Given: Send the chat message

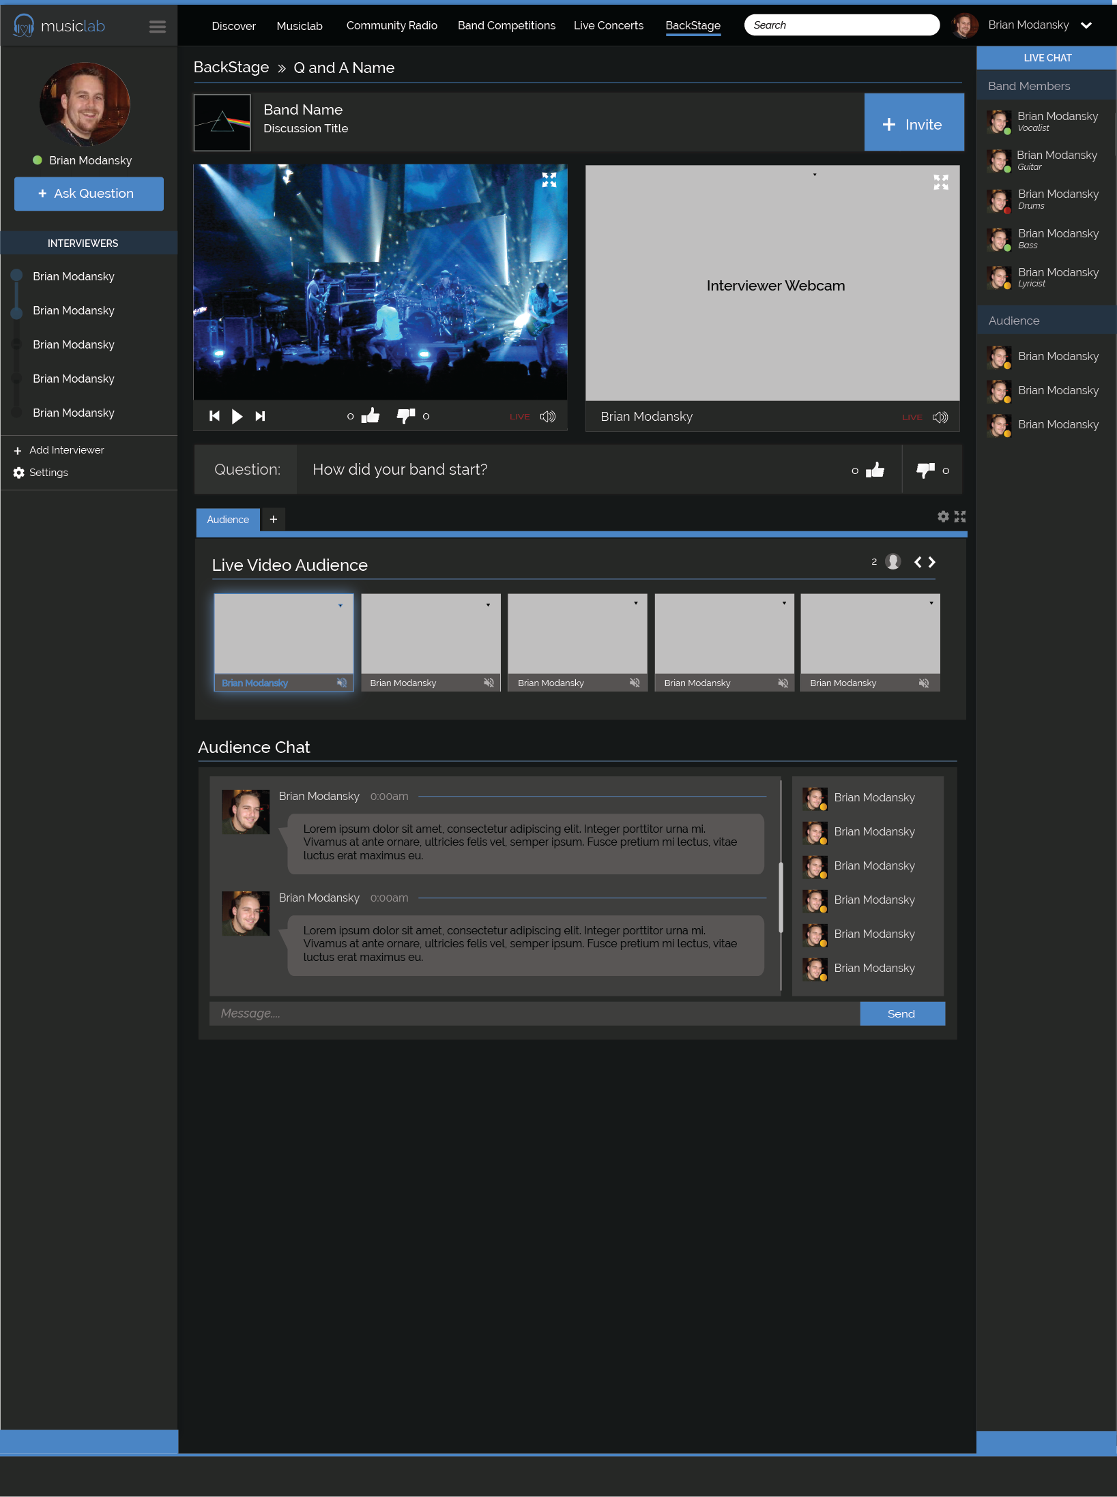Looking at the screenshot, I should pyautogui.click(x=902, y=1013).
